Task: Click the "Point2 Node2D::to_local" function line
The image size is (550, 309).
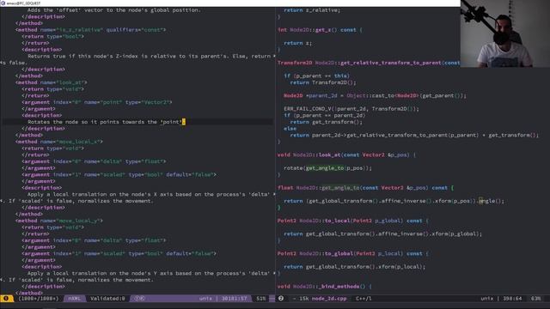Action: point(353,221)
